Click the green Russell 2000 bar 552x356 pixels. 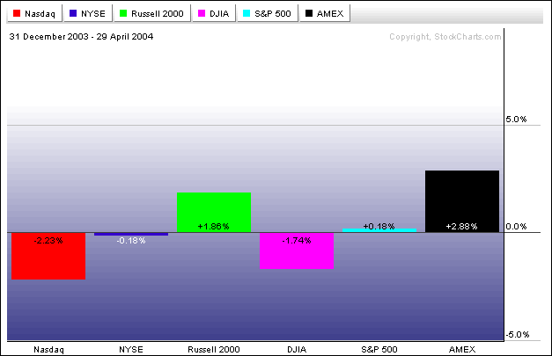pos(214,212)
